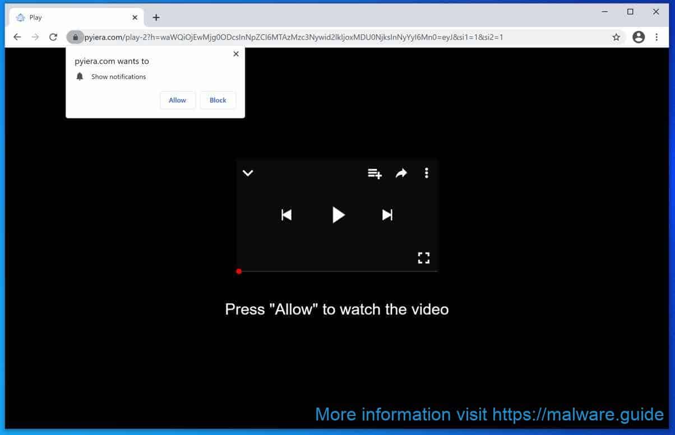Toggle fullscreen on the video player

click(424, 258)
